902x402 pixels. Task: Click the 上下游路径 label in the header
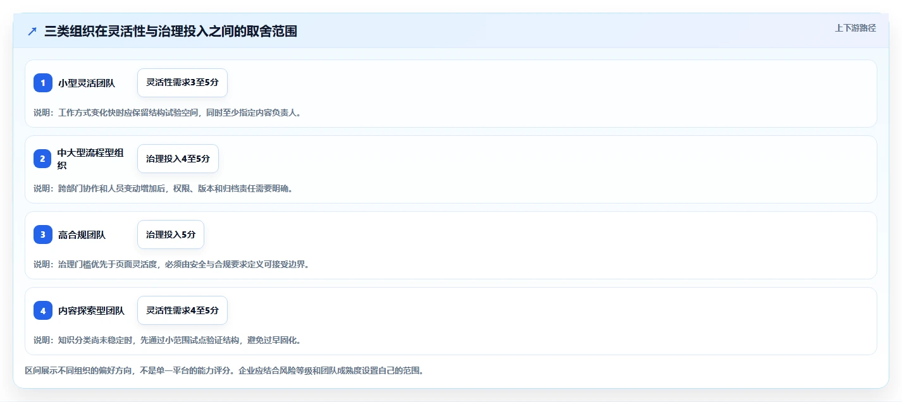tap(855, 28)
